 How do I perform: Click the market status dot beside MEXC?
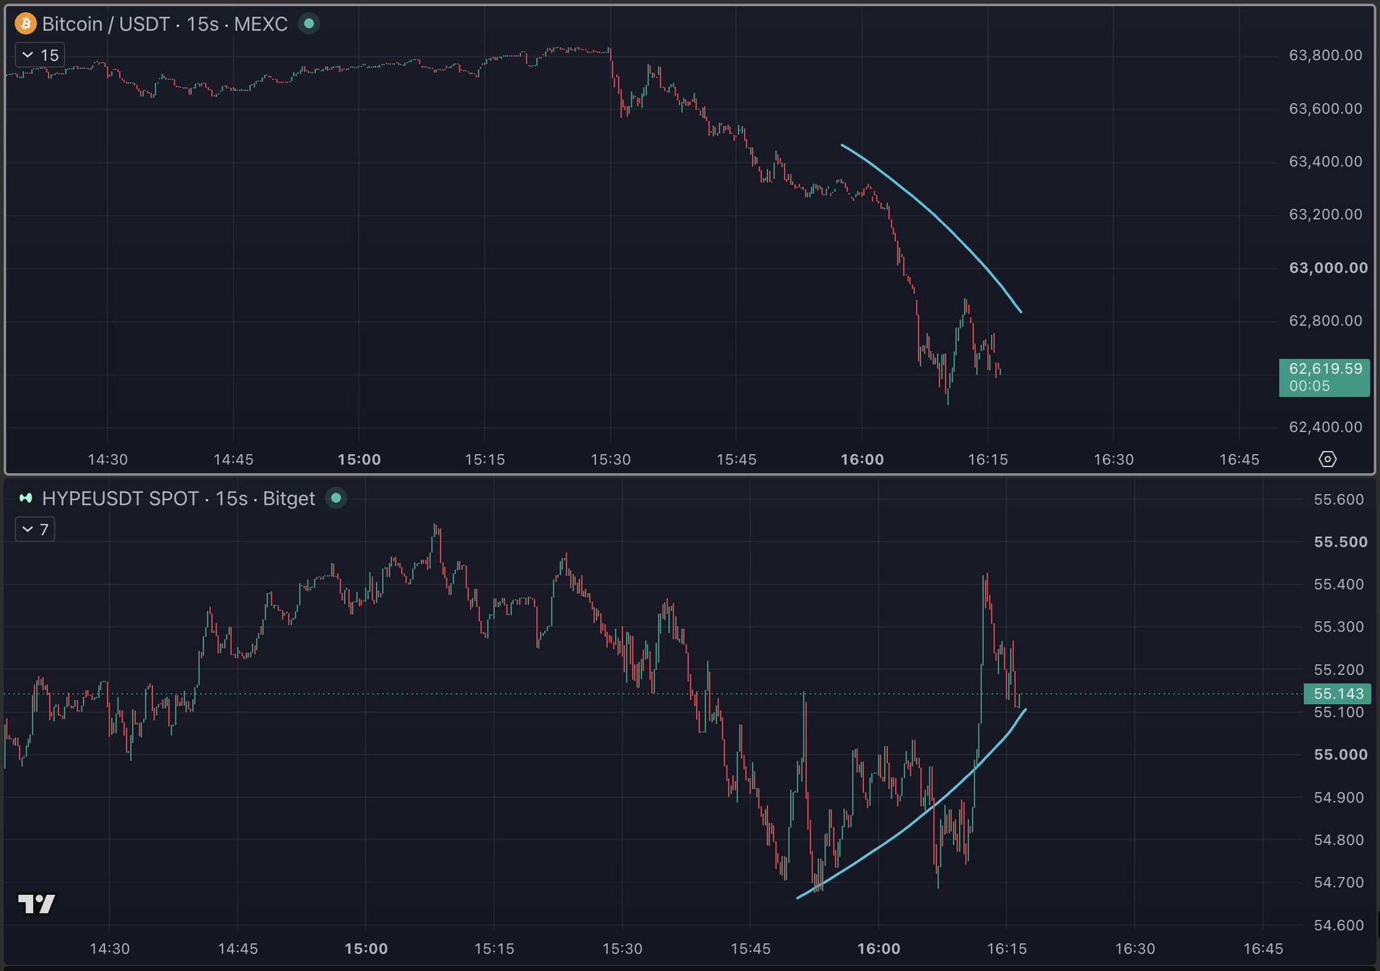(309, 24)
